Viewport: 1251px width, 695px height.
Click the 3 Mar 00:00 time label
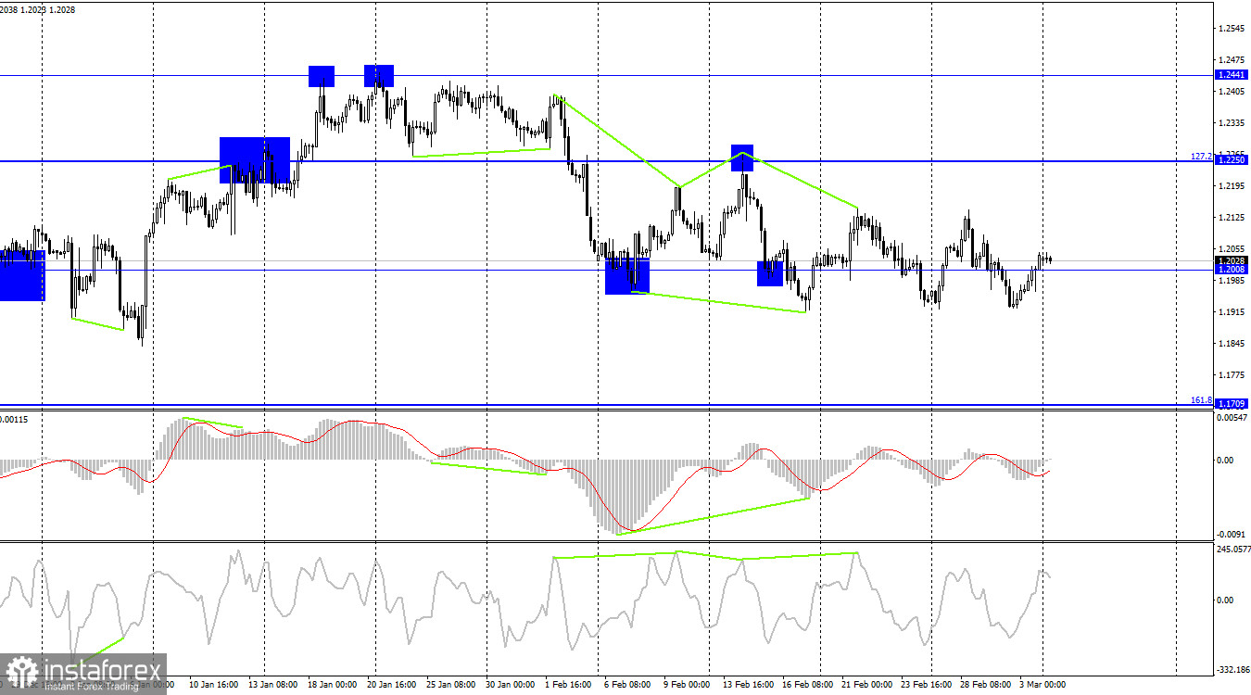[1042, 685]
